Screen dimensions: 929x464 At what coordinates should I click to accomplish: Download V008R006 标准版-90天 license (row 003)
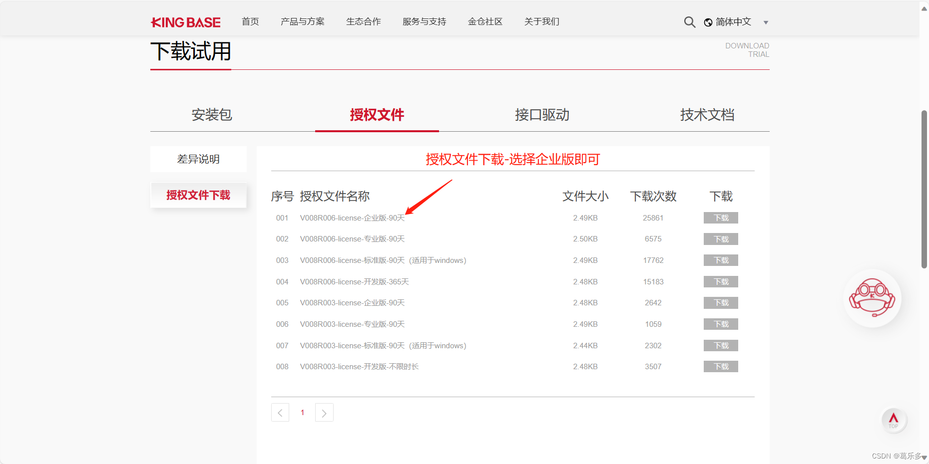(x=721, y=260)
